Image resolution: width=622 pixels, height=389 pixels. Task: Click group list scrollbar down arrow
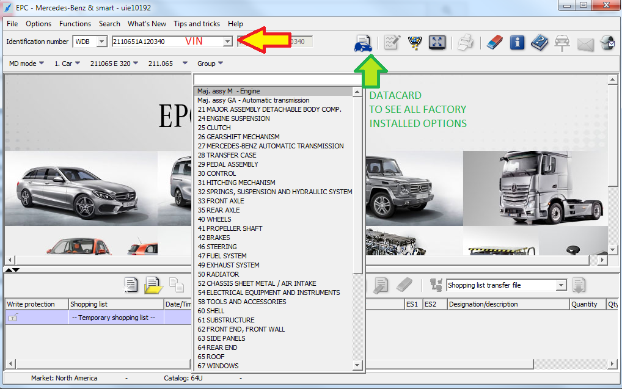click(358, 365)
